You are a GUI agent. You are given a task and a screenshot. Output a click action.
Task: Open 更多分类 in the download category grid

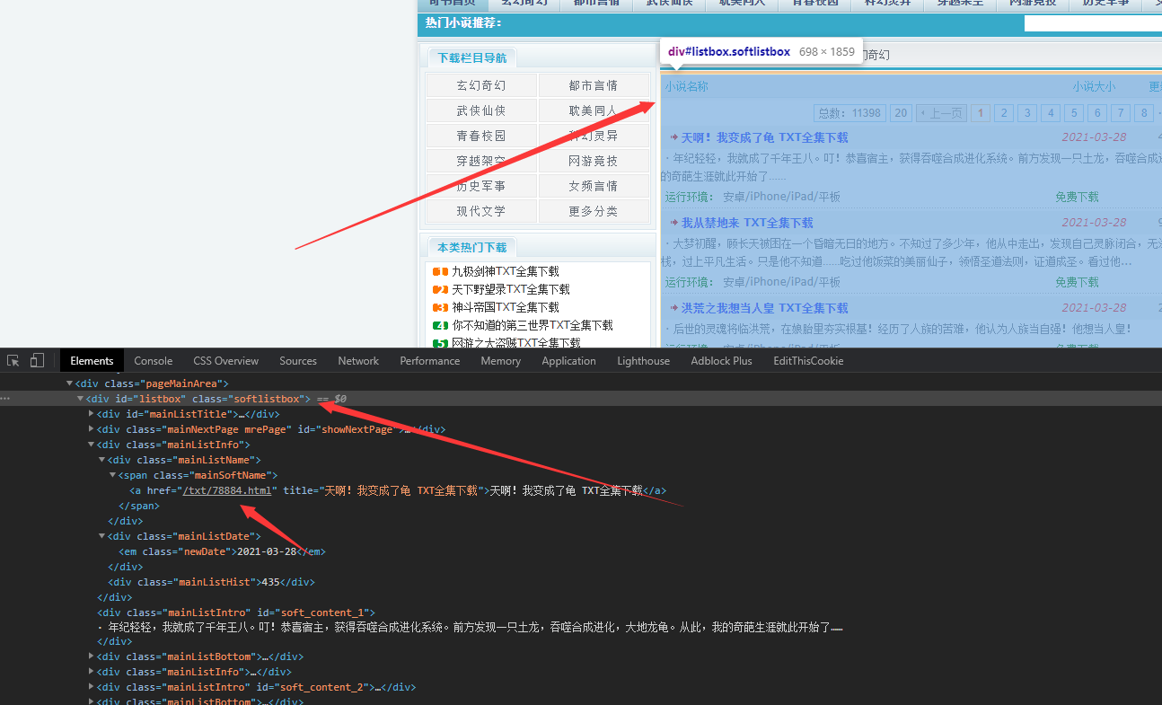click(594, 211)
